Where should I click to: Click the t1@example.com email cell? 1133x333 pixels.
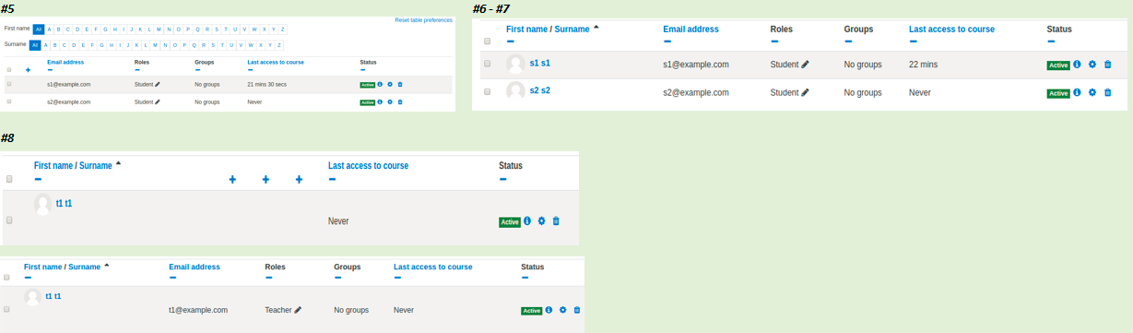coord(198,310)
